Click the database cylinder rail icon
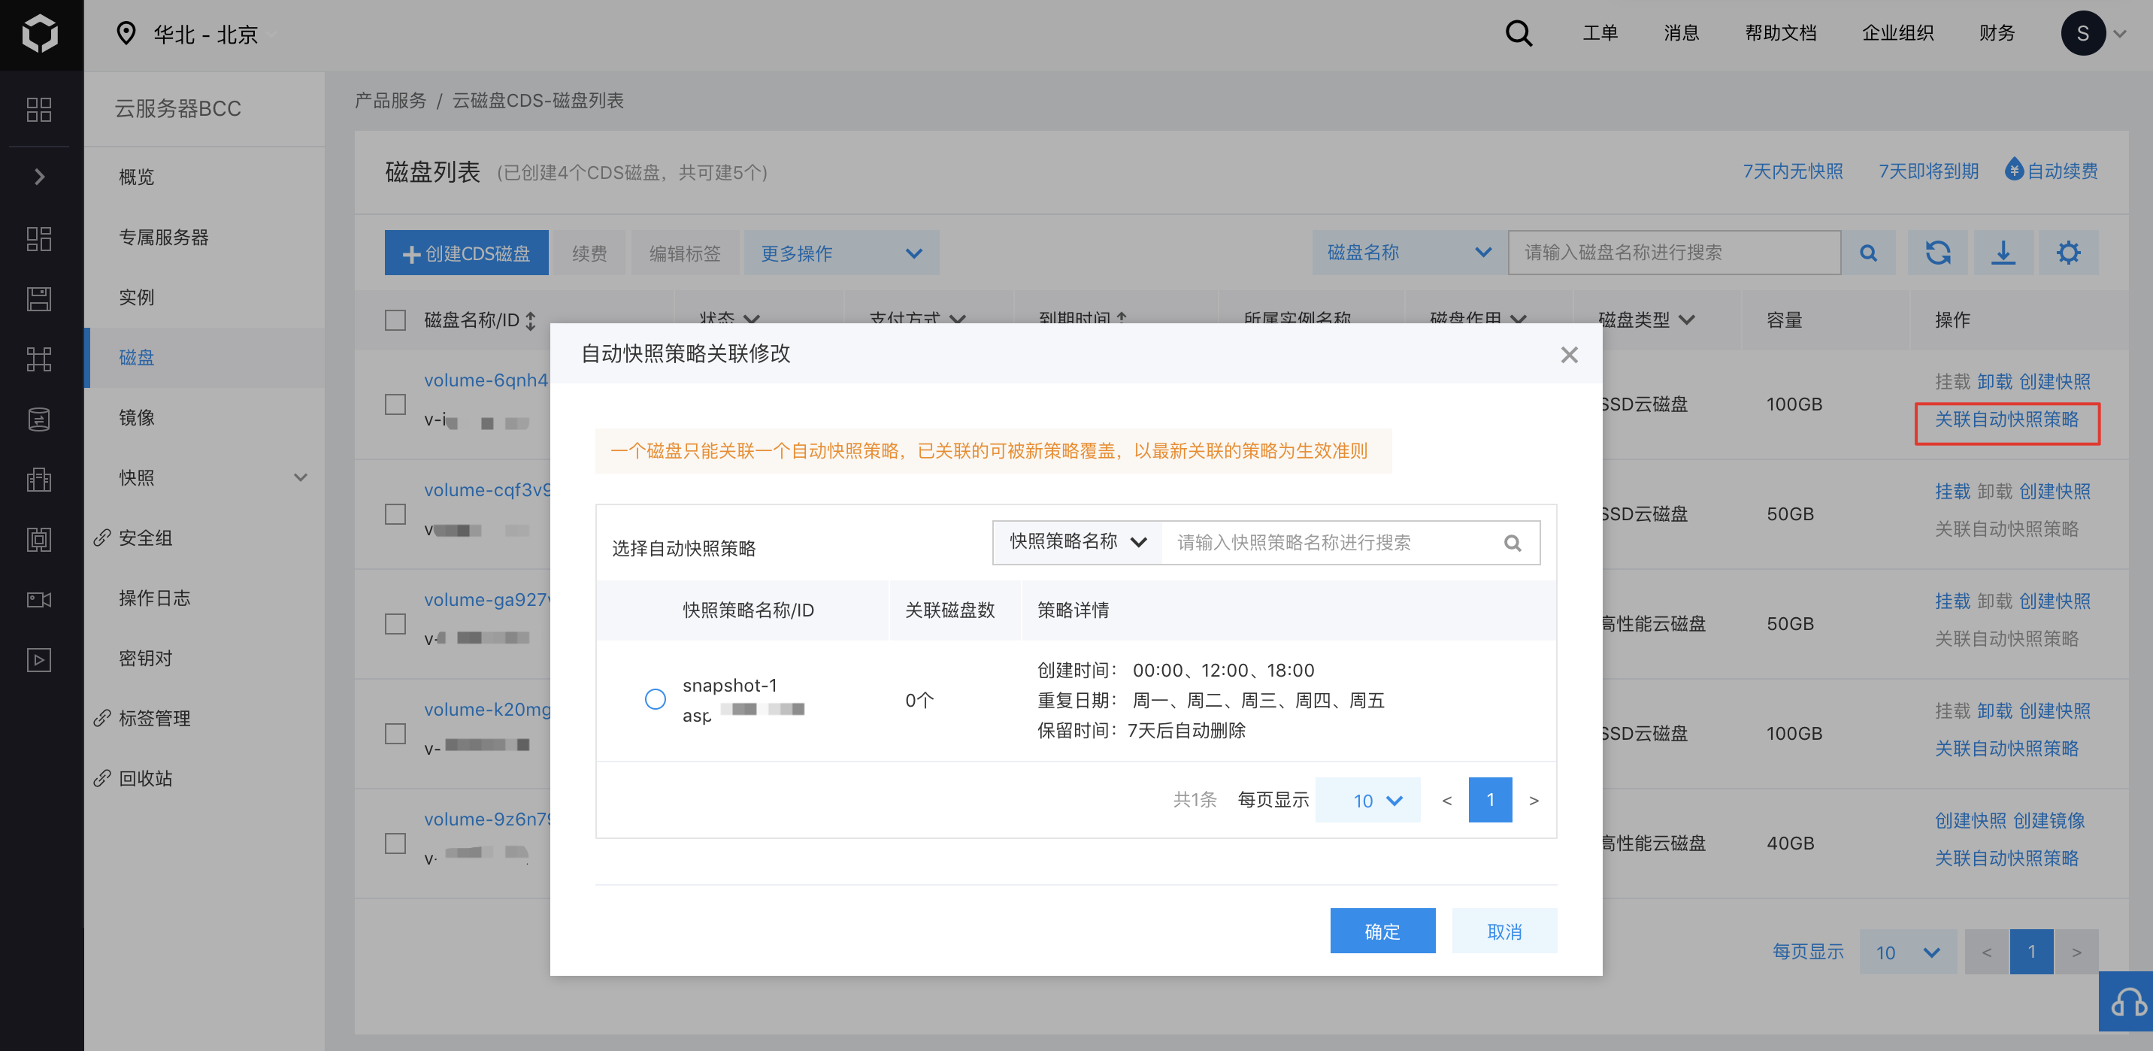This screenshot has height=1051, width=2153. [39, 419]
